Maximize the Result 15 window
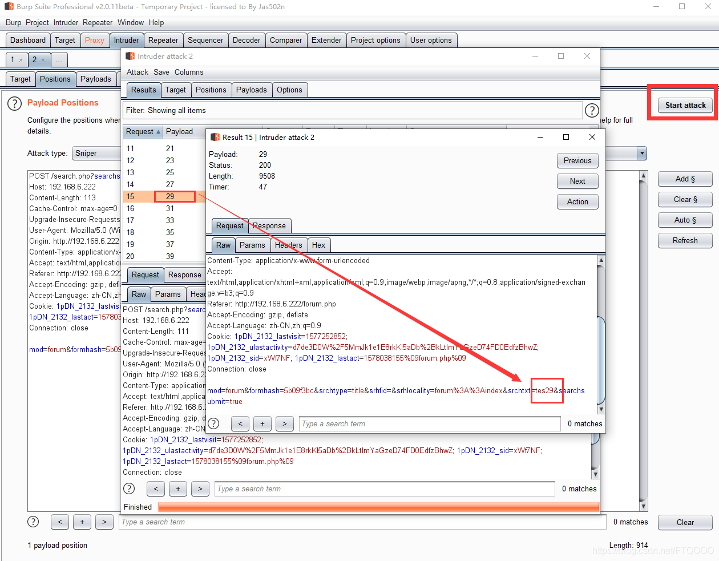 click(566, 137)
